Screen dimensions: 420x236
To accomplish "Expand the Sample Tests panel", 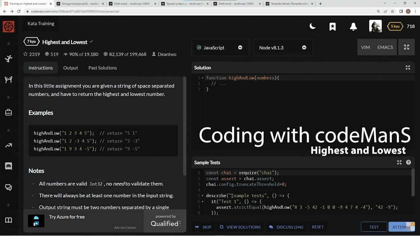I will [x=399, y=162].
